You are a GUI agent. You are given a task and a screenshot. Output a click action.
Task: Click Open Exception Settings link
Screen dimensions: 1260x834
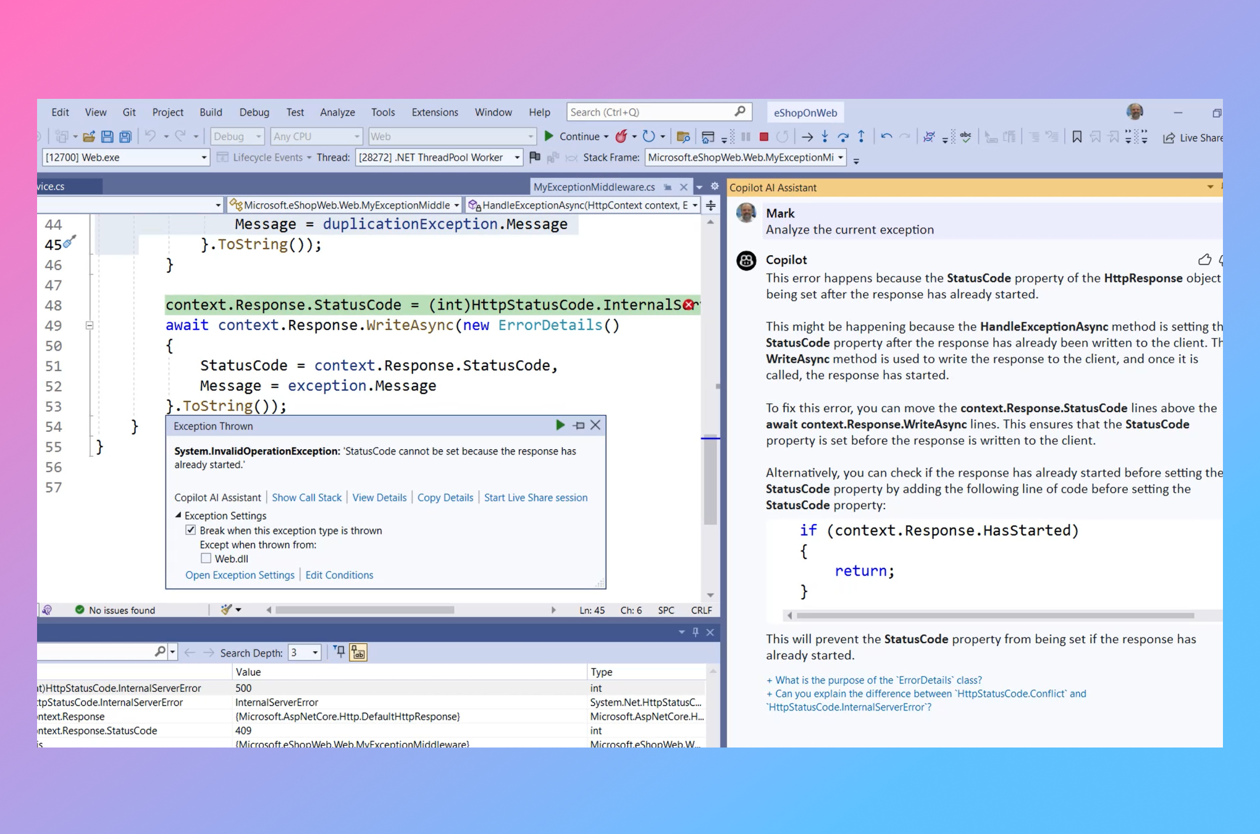240,575
